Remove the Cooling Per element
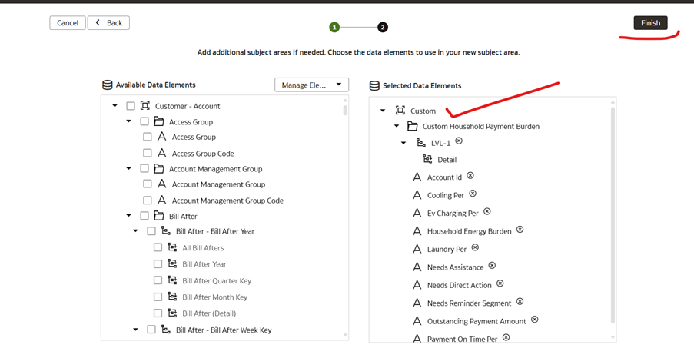This screenshot has width=694, height=348. [473, 194]
